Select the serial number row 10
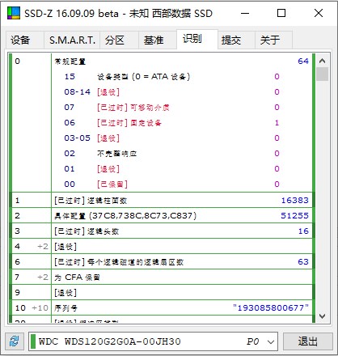The height and width of the screenshot is (356, 338). pos(162,307)
